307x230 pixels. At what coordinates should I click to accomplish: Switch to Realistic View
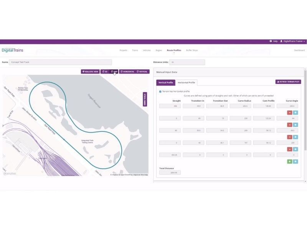[90, 72]
